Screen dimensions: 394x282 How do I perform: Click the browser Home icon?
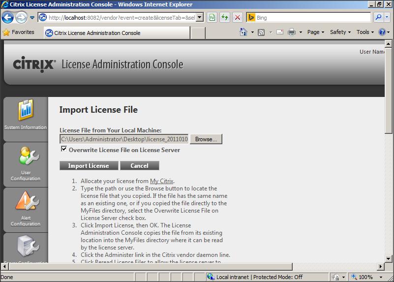tap(243, 32)
